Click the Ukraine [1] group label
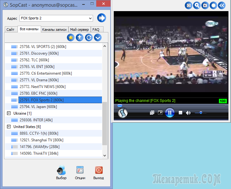Viewport: 231px width, 189px height. tap(22, 113)
